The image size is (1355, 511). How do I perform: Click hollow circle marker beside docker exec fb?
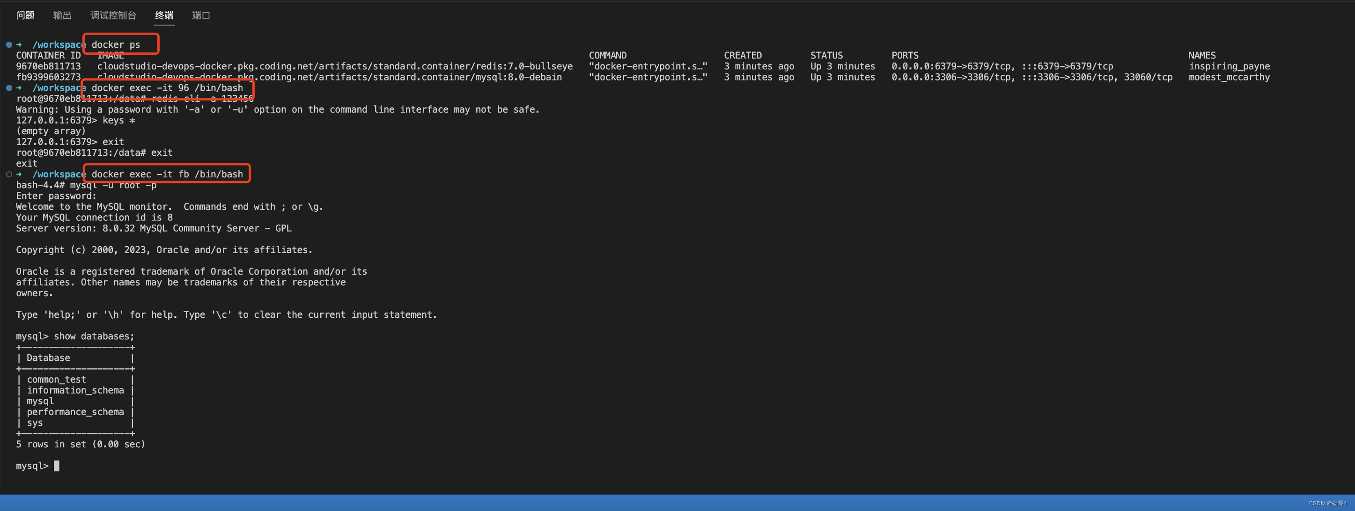click(x=9, y=174)
